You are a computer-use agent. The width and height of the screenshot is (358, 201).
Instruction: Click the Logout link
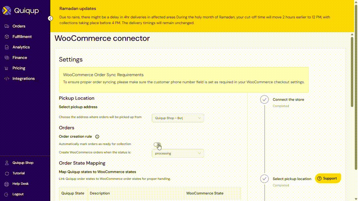(x=18, y=194)
